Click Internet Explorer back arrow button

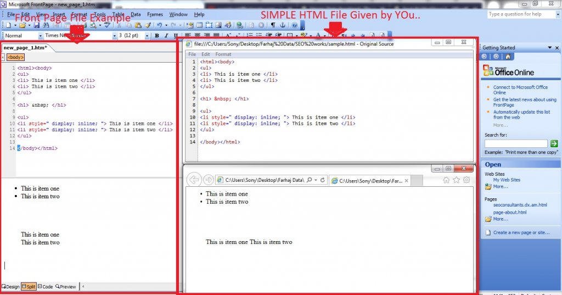coord(194,180)
